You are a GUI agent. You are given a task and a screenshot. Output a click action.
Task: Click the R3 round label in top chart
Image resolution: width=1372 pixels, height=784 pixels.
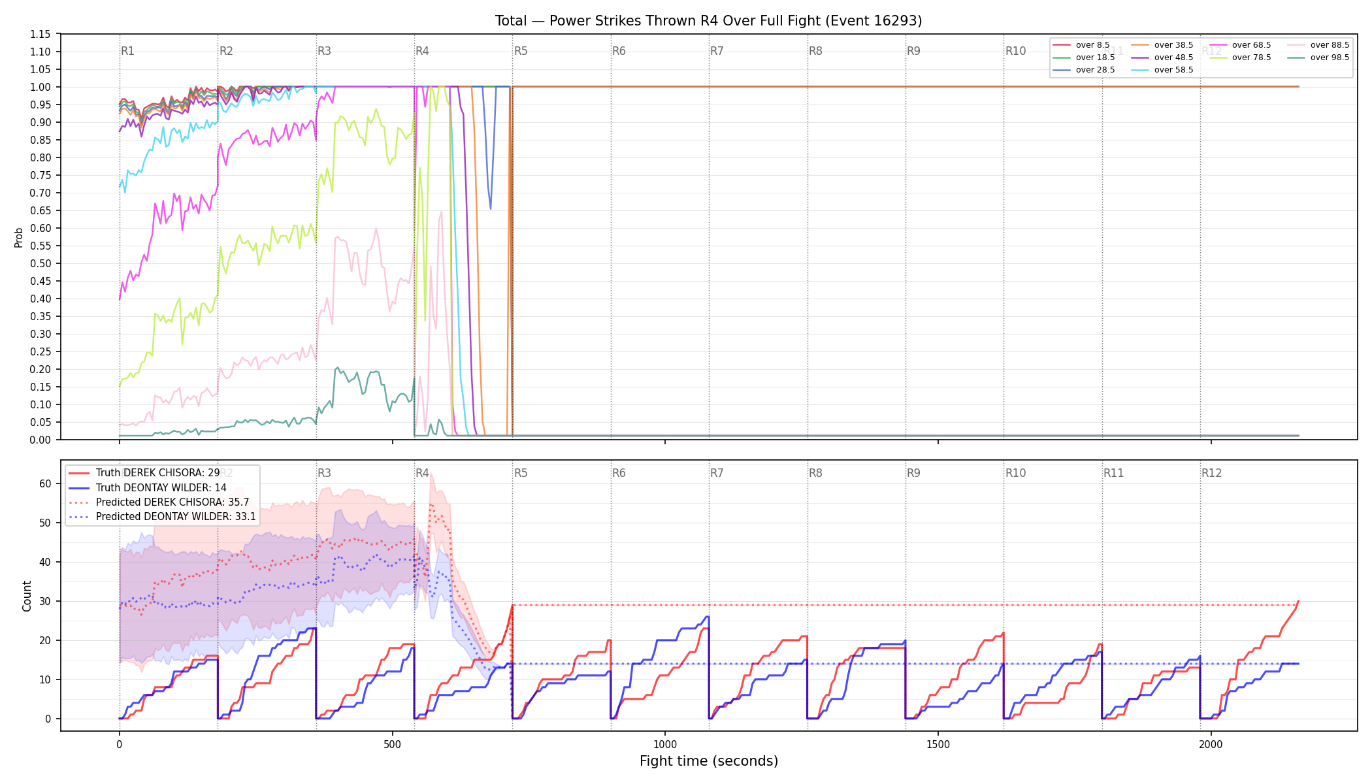click(x=324, y=51)
